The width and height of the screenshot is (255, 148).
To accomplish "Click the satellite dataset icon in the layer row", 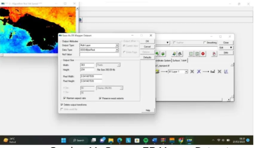I will [x=157, y=71].
